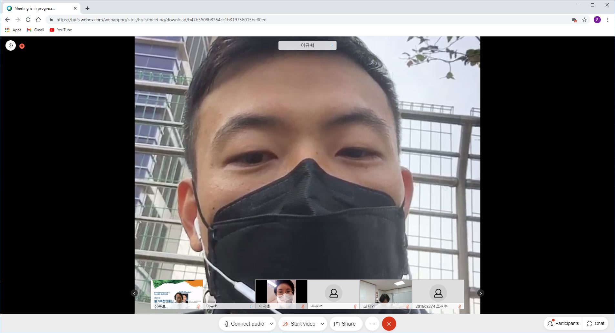Open the Chrome profile avatar
Viewport: 615px width, 333px height.
[x=597, y=20]
